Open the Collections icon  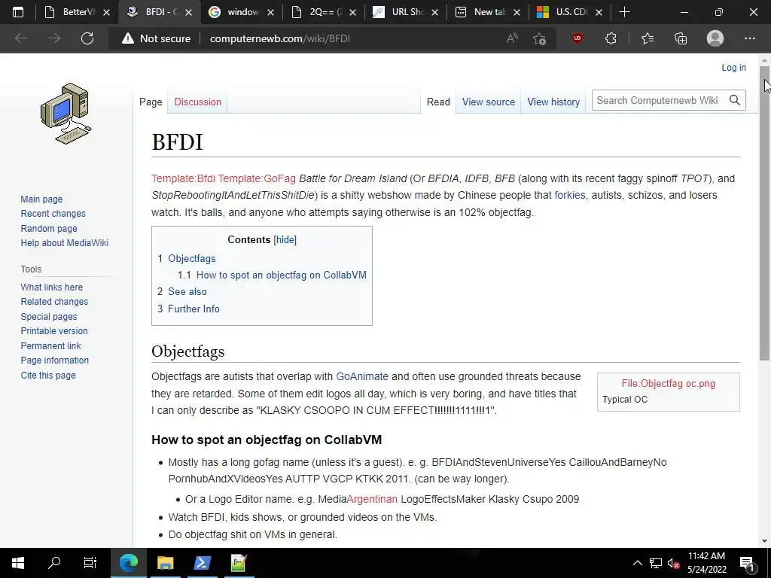681,38
